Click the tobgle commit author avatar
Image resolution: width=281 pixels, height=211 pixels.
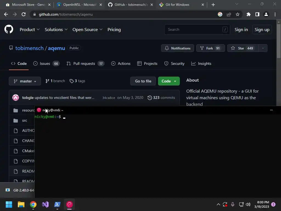coord(16,98)
